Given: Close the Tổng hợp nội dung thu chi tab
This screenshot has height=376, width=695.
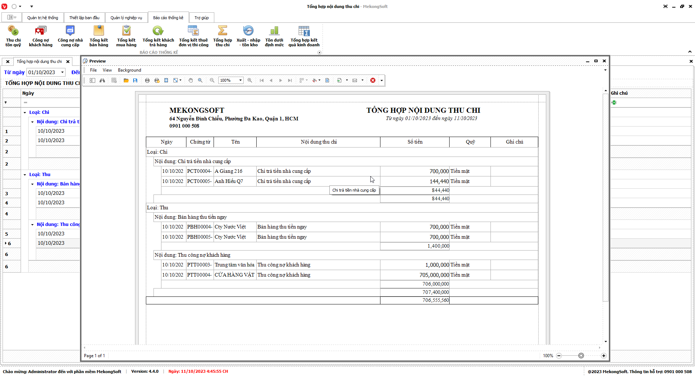Looking at the screenshot, I should (x=68, y=61).
